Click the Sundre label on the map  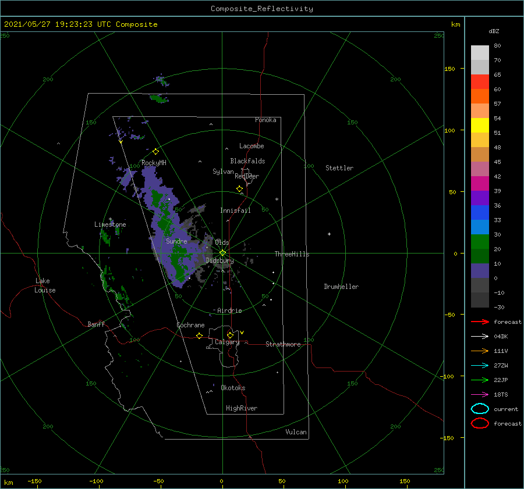coord(176,241)
